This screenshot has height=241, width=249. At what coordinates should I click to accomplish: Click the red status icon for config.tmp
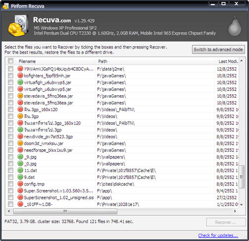[x=20, y=184]
